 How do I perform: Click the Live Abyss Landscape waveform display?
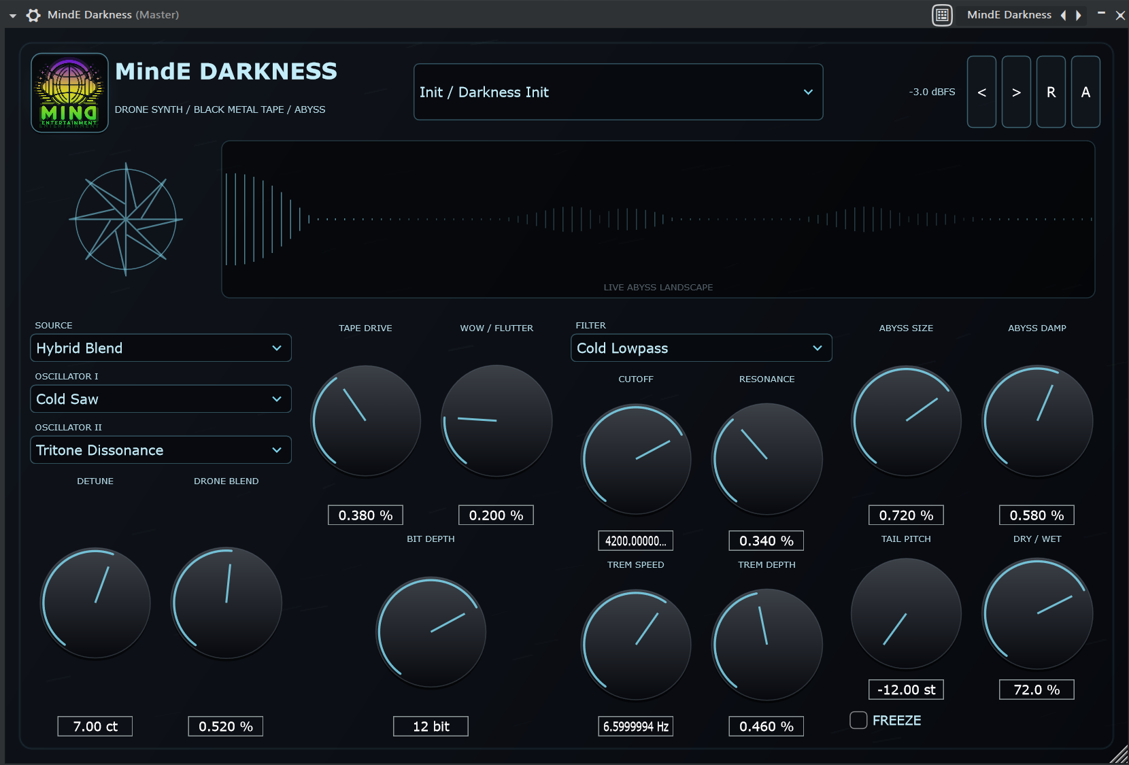658,219
